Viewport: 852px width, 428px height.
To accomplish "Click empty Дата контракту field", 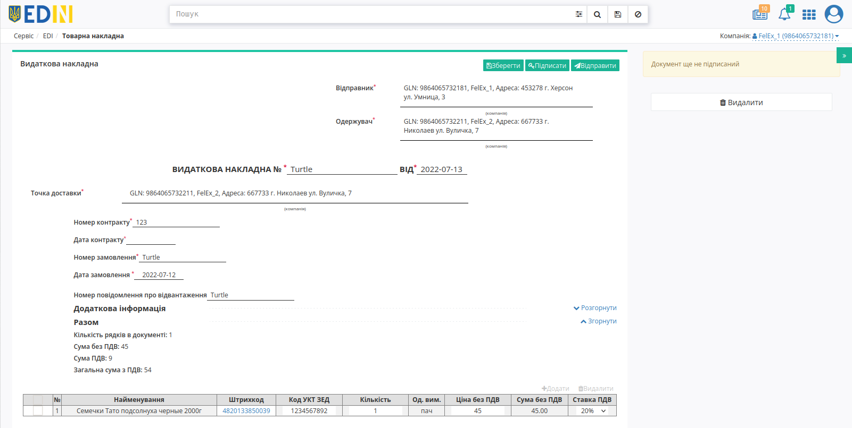I will pos(151,240).
